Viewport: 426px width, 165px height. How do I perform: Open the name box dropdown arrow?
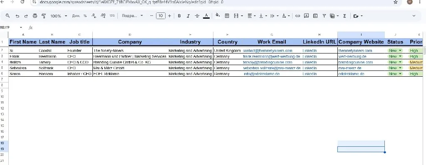[x=21, y=27]
